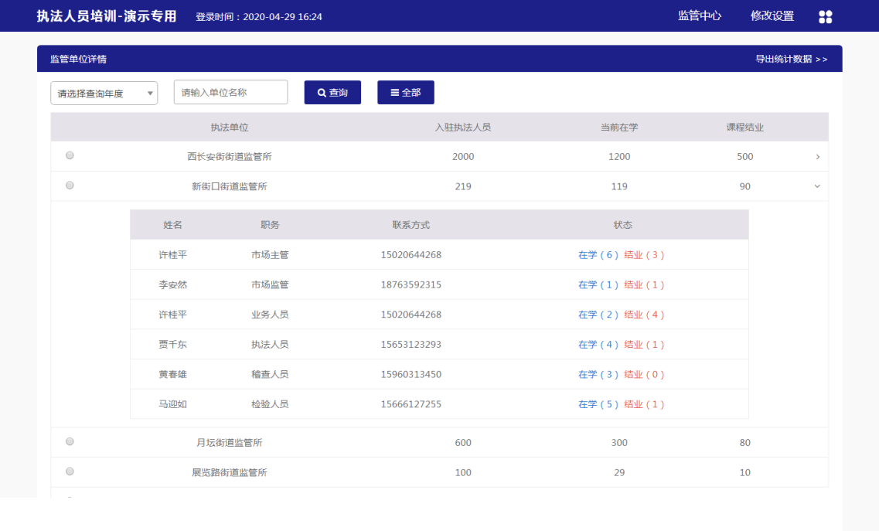
Task: Click the 状态 sub-table header
Action: click(623, 225)
